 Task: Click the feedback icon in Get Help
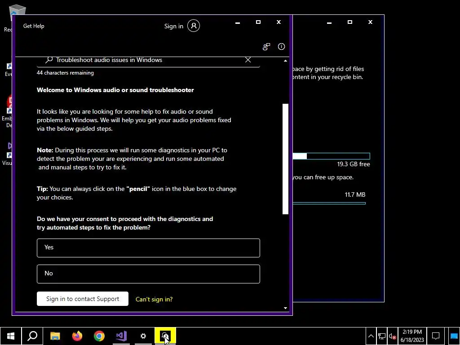[x=266, y=47]
